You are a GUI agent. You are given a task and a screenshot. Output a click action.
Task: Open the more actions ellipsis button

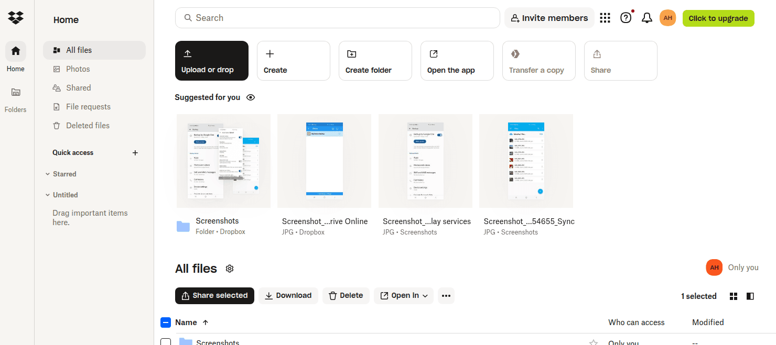[x=446, y=296]
